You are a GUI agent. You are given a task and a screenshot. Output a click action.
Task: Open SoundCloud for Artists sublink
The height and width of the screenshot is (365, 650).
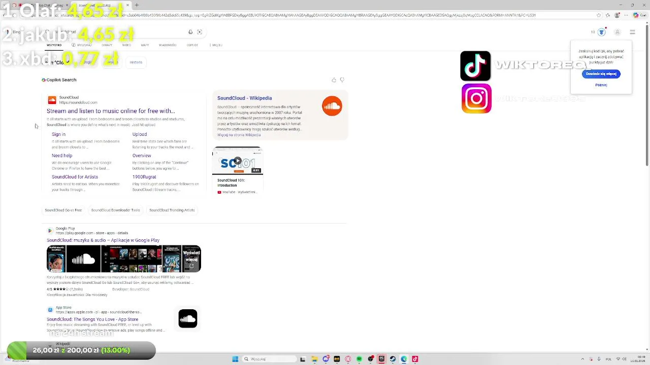[x=75, y=177]
